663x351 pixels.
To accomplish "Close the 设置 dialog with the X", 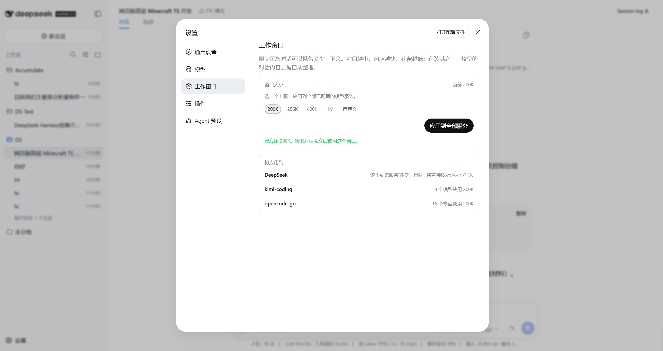I will tap(478, 32).
